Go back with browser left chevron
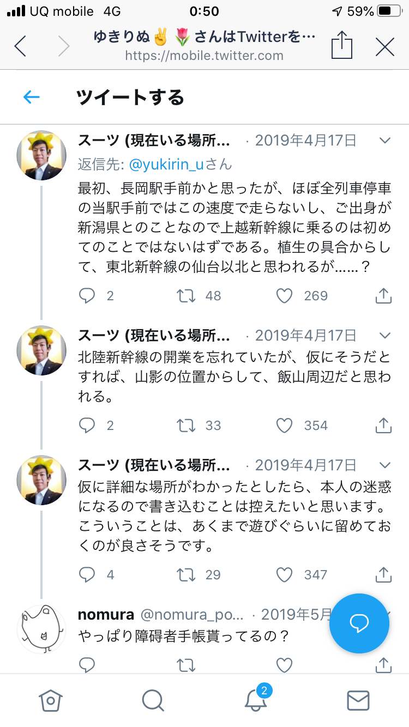The height and width of the screenshot is (727, 409). (21, 46)
